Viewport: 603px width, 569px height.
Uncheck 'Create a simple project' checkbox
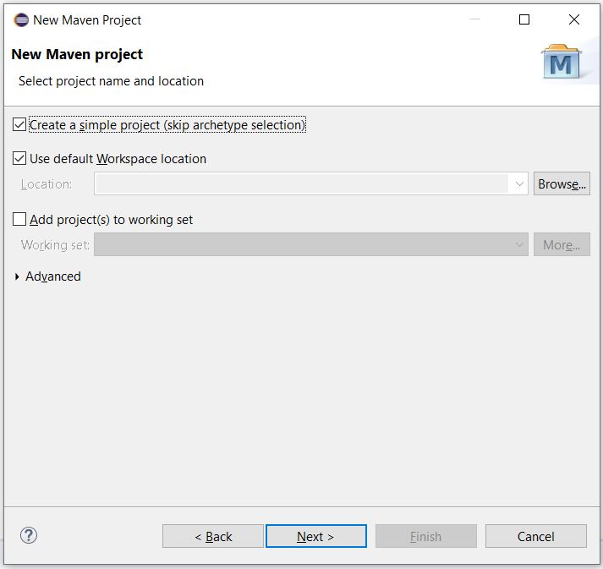[20, 125]
